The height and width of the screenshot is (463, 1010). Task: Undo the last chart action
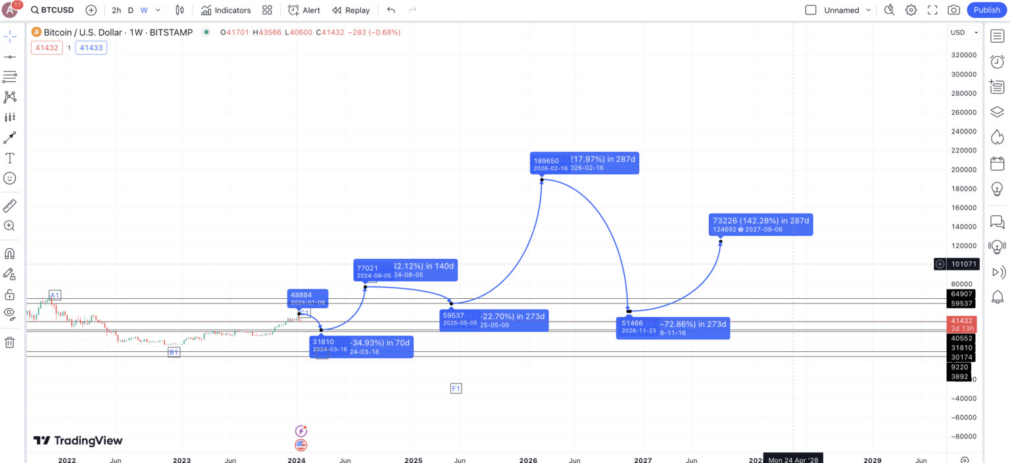[391, 10]
